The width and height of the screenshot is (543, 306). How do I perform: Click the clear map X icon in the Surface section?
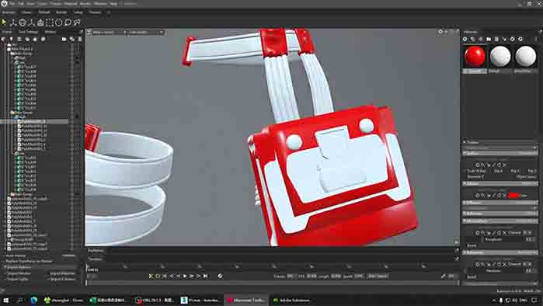(504, 165)
